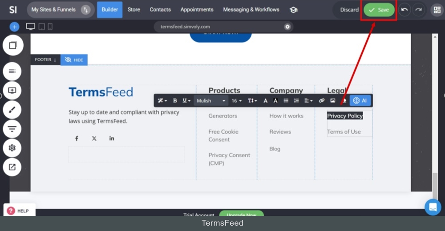This screenshot has height=231, width=445.
Task: Click the AI assistant button
Action: pos(360,101)
